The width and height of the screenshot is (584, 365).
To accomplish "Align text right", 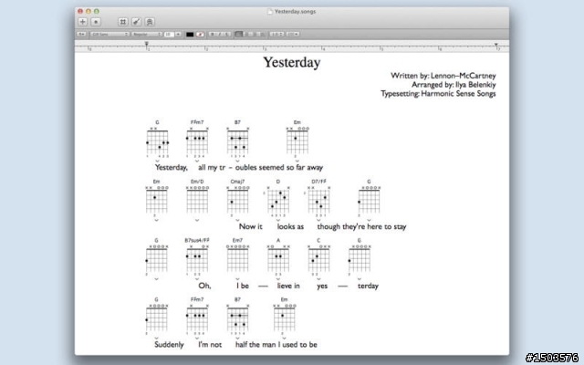I will (256, 35).
